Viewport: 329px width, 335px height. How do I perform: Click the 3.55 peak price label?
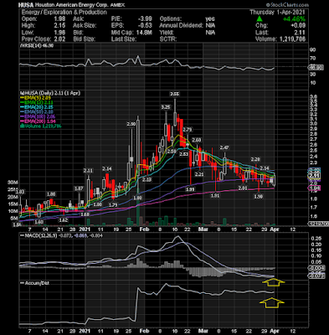tap(174, 94)
